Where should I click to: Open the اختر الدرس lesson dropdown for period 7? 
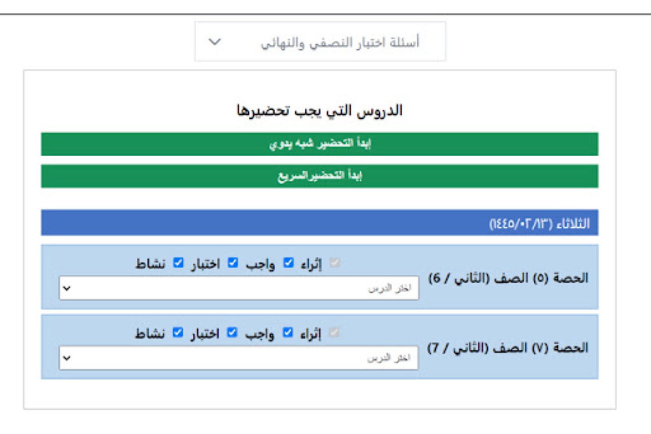pyautogui.click(x=239, y=358)
